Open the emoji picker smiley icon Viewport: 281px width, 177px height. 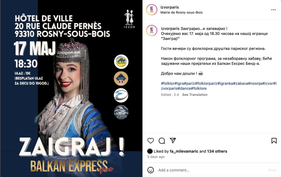(x=151, y=170)
